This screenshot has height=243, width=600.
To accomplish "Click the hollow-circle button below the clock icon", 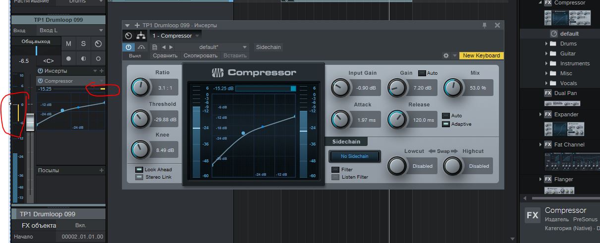I will click(x=98, y=58).
